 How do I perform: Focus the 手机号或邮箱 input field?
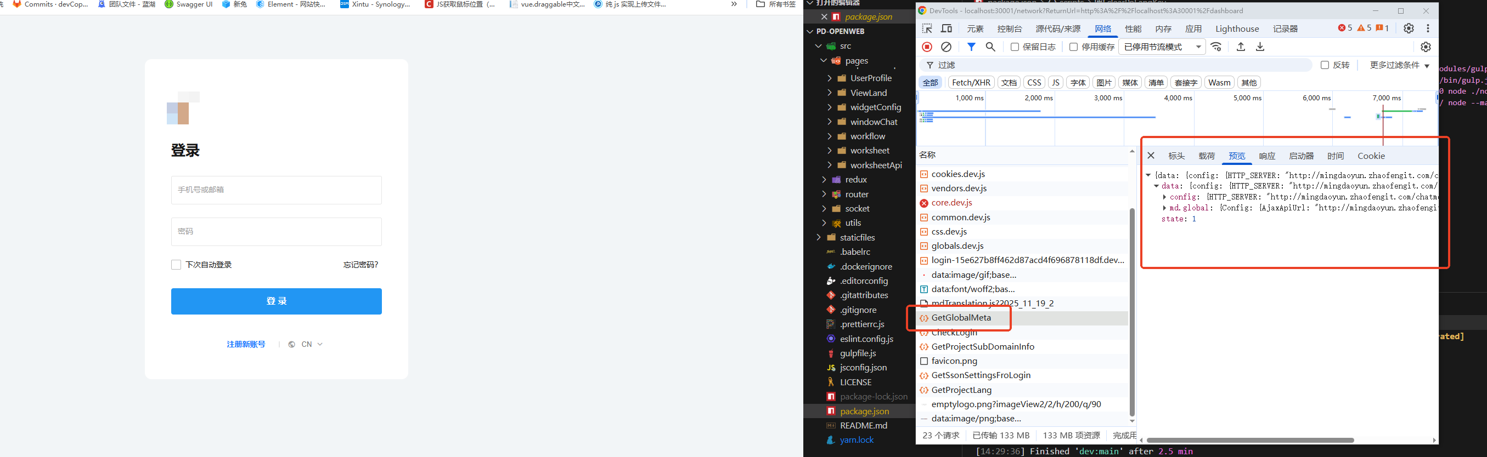(277, 190)
